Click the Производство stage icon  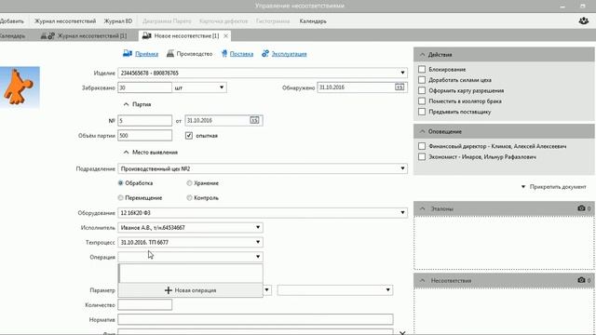click(170, 54)
